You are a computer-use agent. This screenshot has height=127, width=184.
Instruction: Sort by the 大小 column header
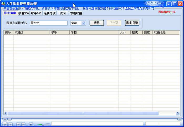pyautogui.click(x=124, y=32)
